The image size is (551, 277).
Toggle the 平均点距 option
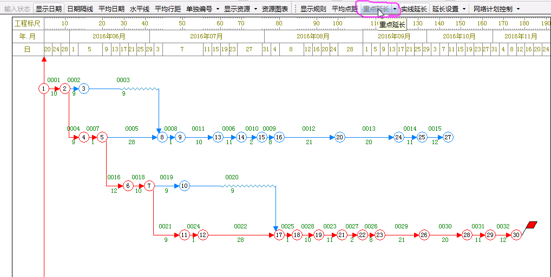[345, 9]
